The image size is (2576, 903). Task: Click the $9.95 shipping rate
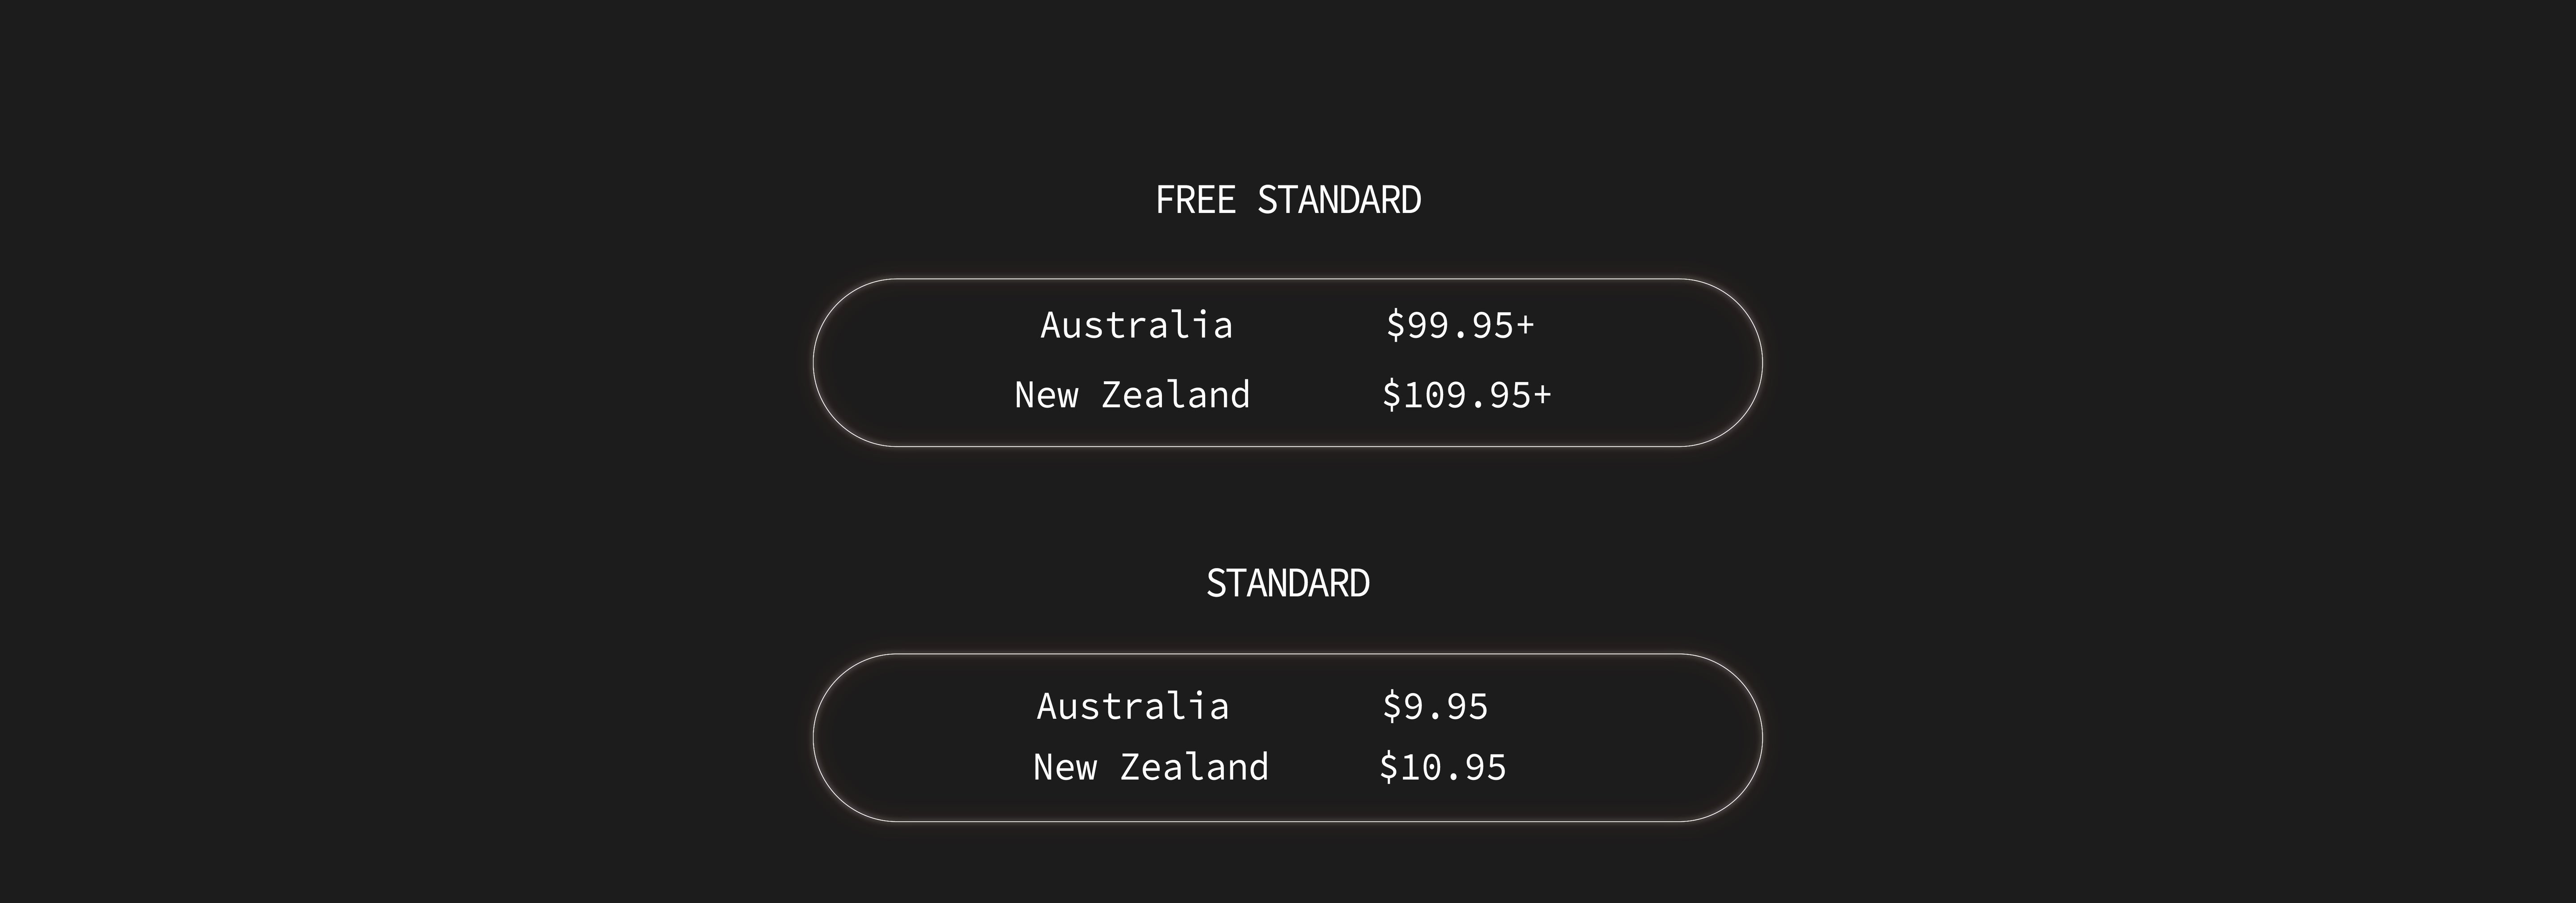pyautogui.click(x=1435, y=707)
